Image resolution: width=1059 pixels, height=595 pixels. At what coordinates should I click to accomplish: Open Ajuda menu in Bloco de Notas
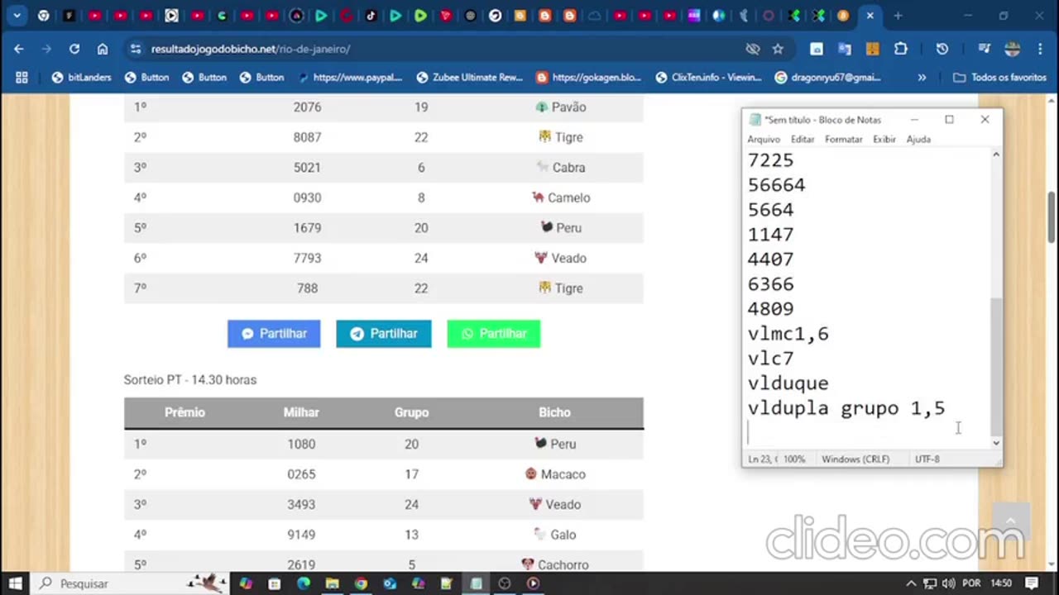click(x=918, y=139)
